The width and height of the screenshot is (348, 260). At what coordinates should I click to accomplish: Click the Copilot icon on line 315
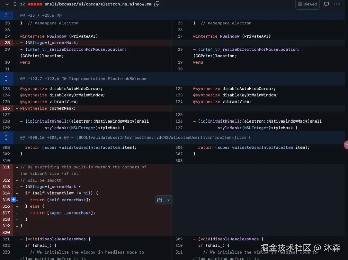(x=160, y=200)
